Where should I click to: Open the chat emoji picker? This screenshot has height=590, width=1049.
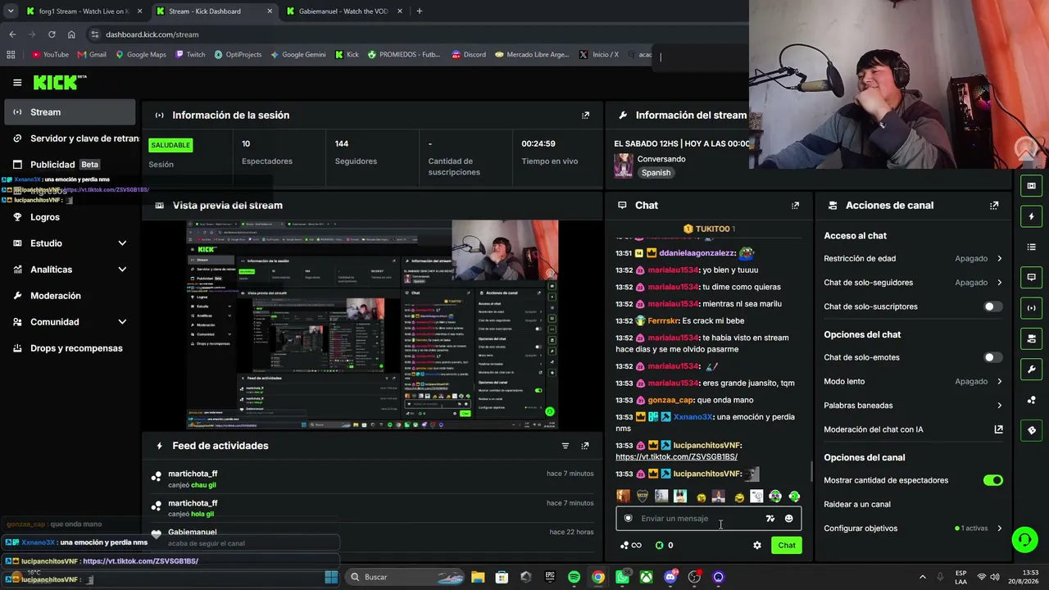(x=788, y=518)
